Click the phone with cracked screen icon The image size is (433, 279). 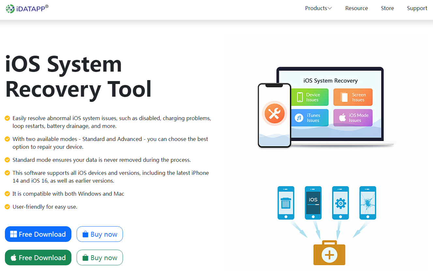click(368, 203)
